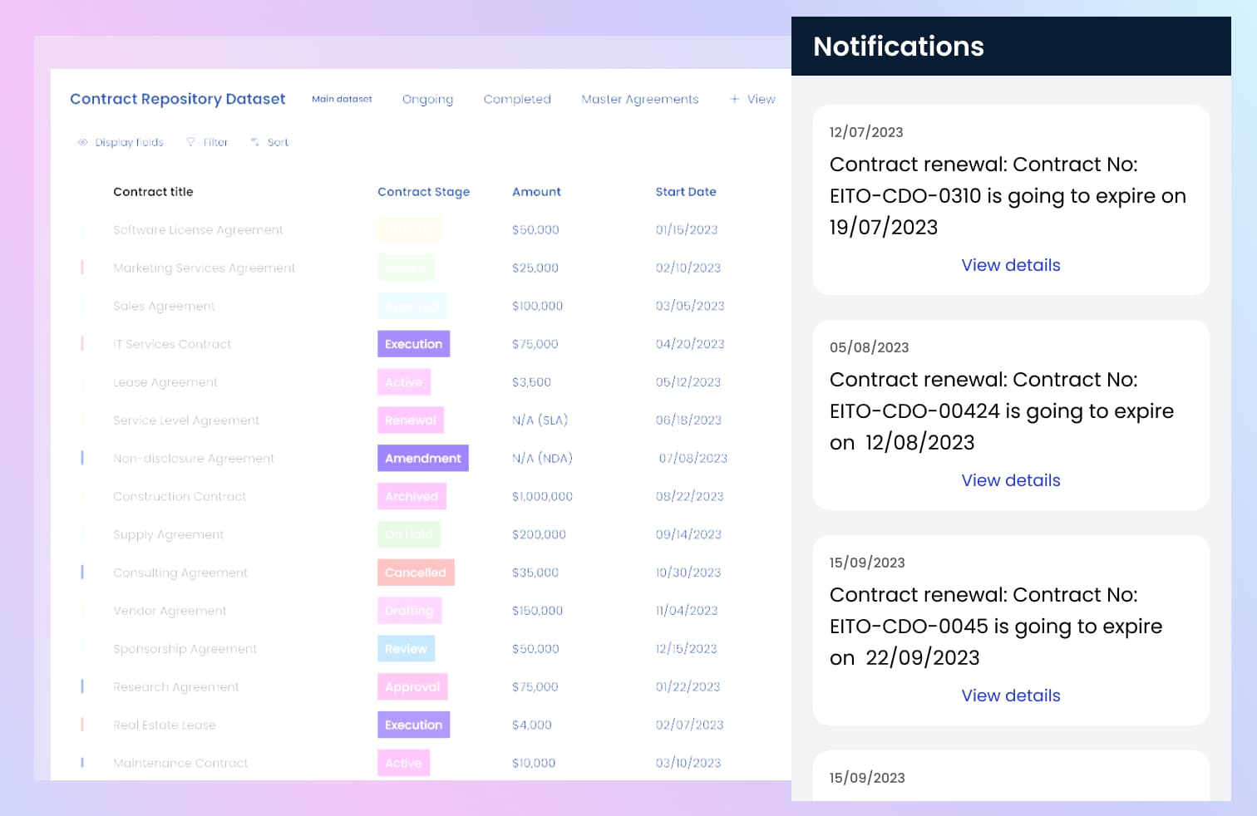Click the blue marker beside Non-disclosure Agreement
This screenshot has width=1257, height=816.
pos(82,458)
